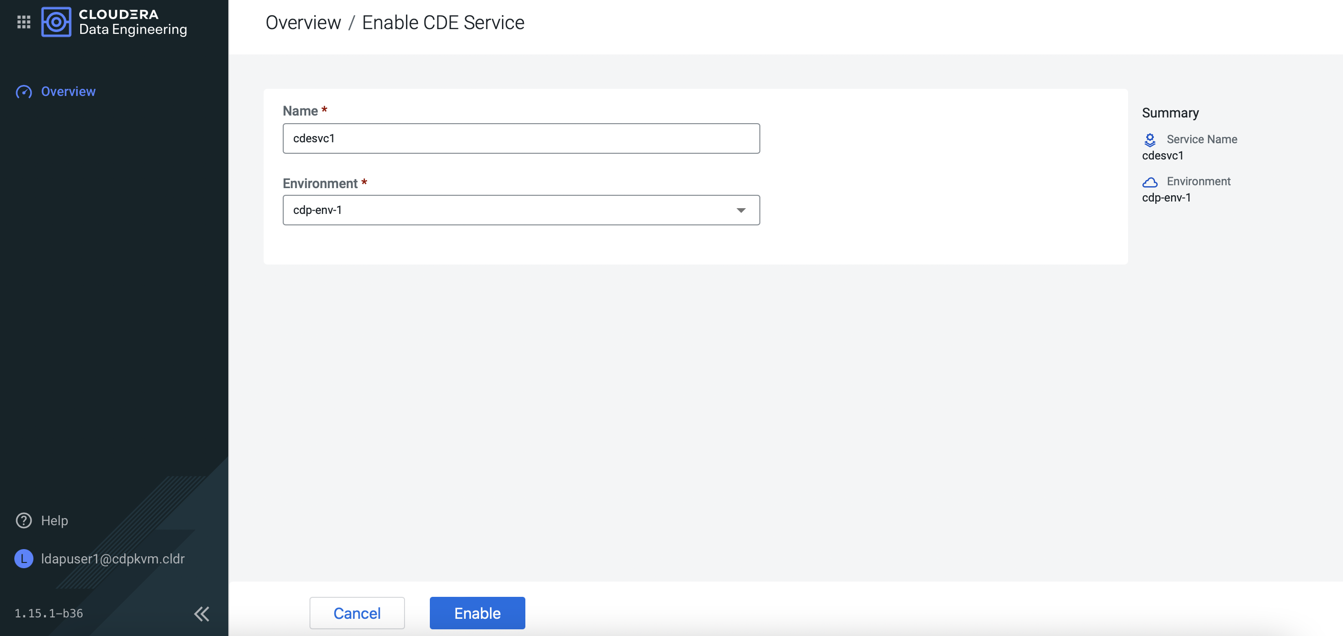1343x636 pixels.
Task: Click the Help question mark icon
Action: (x=24, y=520)
